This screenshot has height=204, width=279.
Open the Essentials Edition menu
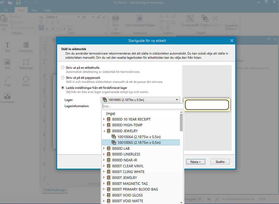click(231, 27)
